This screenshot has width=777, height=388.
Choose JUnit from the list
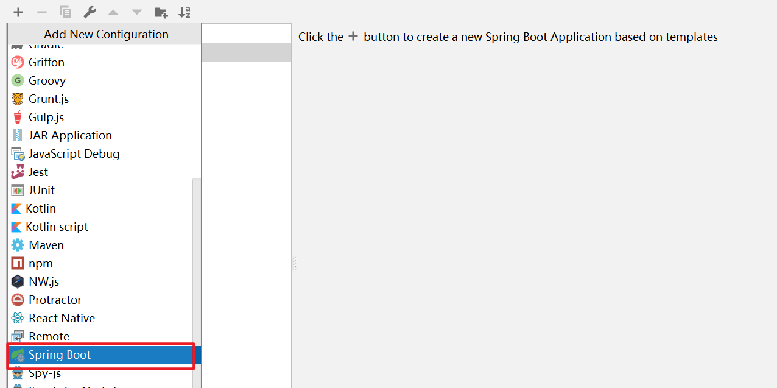coord(100,190)
